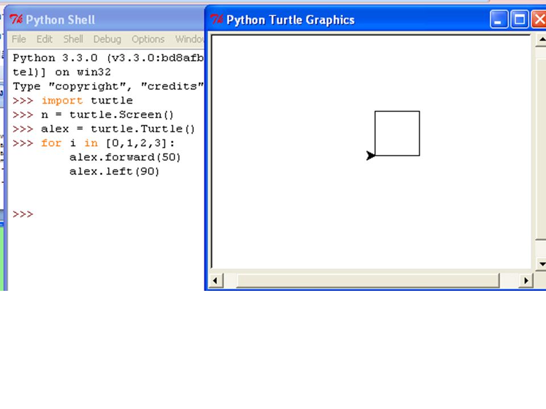546x409 pixels.
Task: Click the horizontal scrollbar thumb in Turtle Graphics
Action: (368, 280)
